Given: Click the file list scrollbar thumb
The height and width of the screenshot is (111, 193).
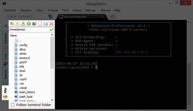Looking at the screenshot, I should pos(52,53).
